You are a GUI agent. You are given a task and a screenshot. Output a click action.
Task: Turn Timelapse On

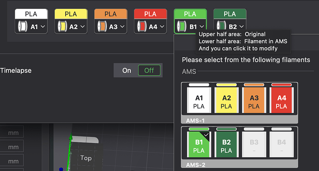(x=127, y=70)
